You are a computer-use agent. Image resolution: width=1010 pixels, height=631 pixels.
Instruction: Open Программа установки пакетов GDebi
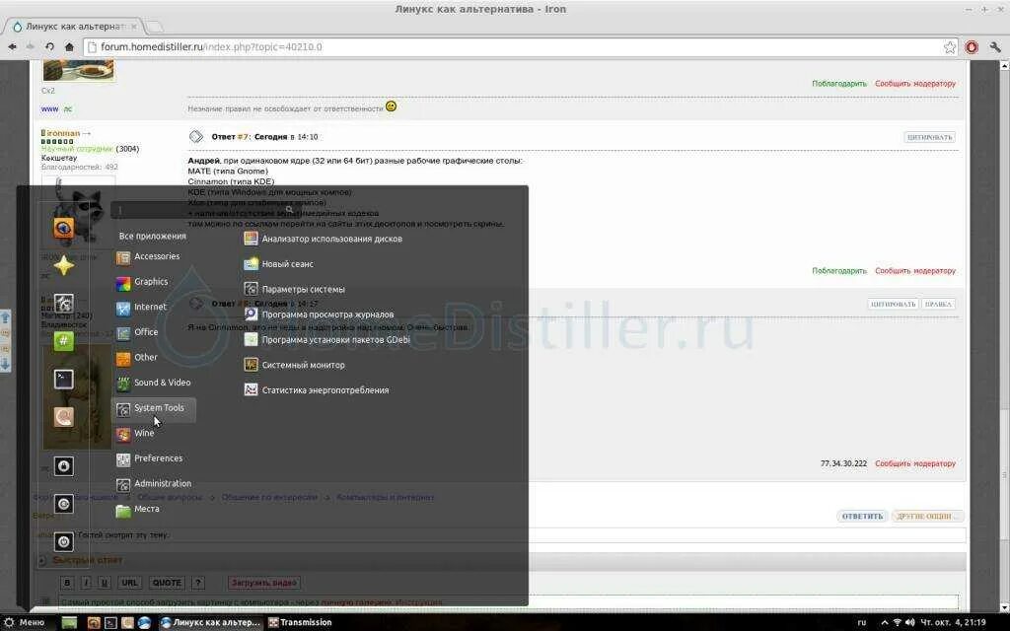point(326,339)
